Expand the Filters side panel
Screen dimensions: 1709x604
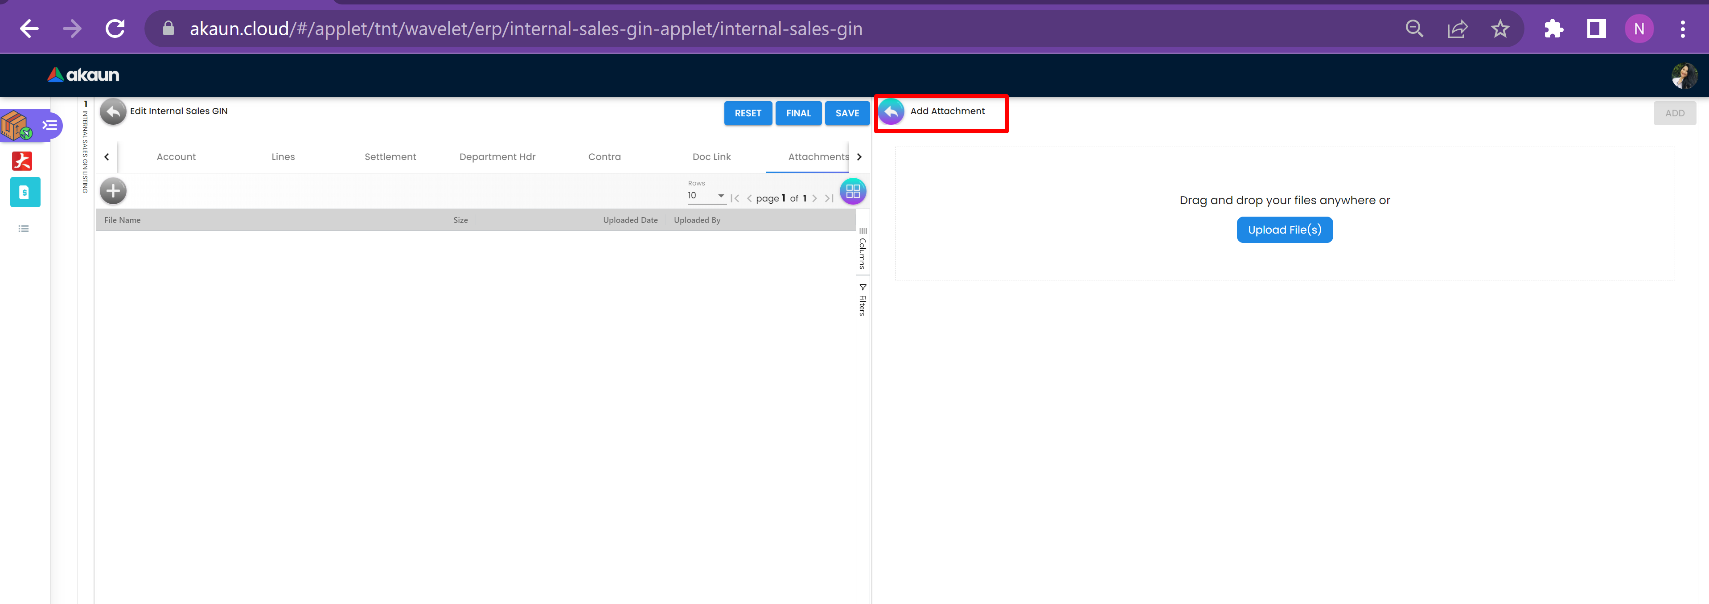863,300
